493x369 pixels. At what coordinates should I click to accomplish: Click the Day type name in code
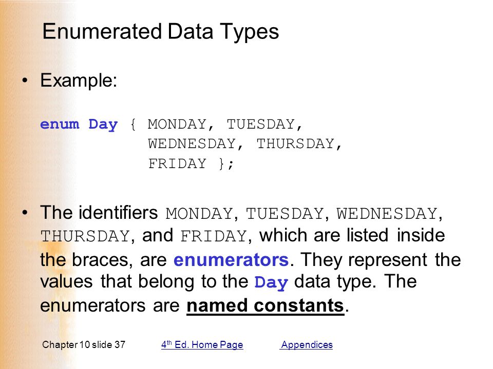pyautogui.click(x=103, y=125)
